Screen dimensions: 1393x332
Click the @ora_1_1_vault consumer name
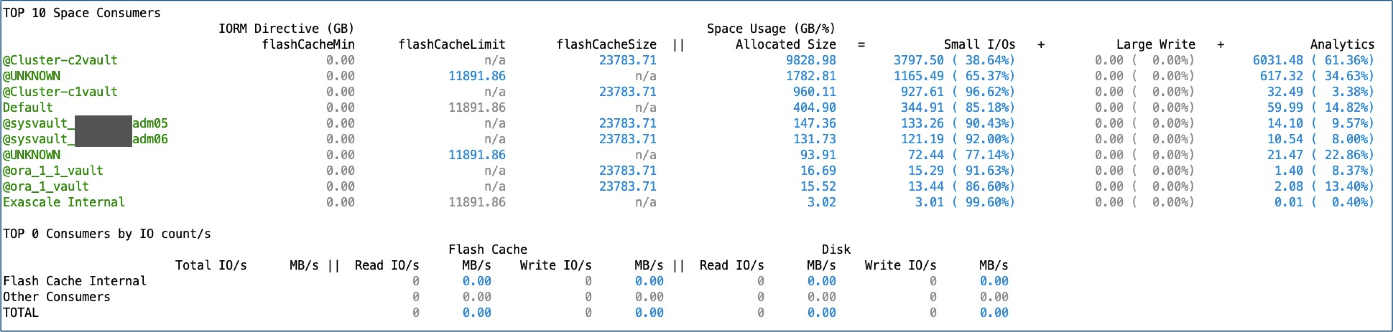click(53, 171)
